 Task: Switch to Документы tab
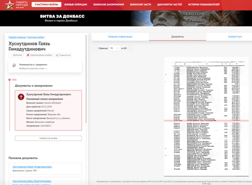tap(177, 36)
